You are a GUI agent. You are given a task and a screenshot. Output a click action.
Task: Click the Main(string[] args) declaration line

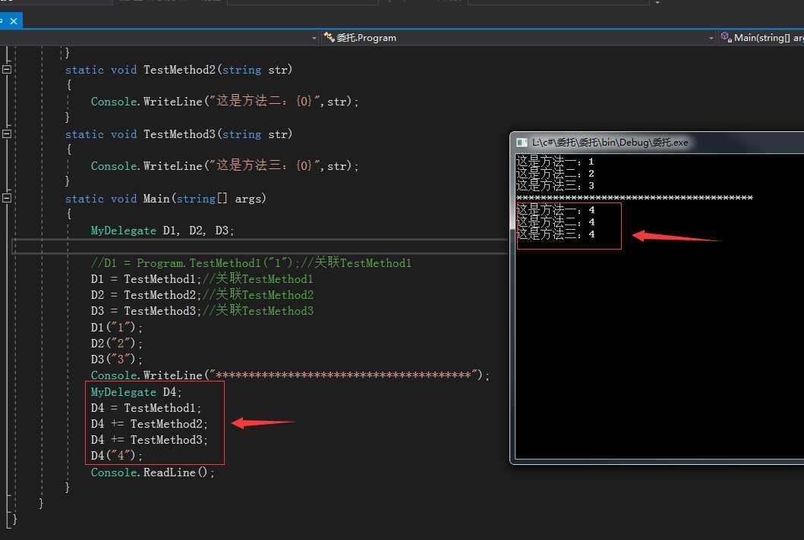tap(166, 199)
